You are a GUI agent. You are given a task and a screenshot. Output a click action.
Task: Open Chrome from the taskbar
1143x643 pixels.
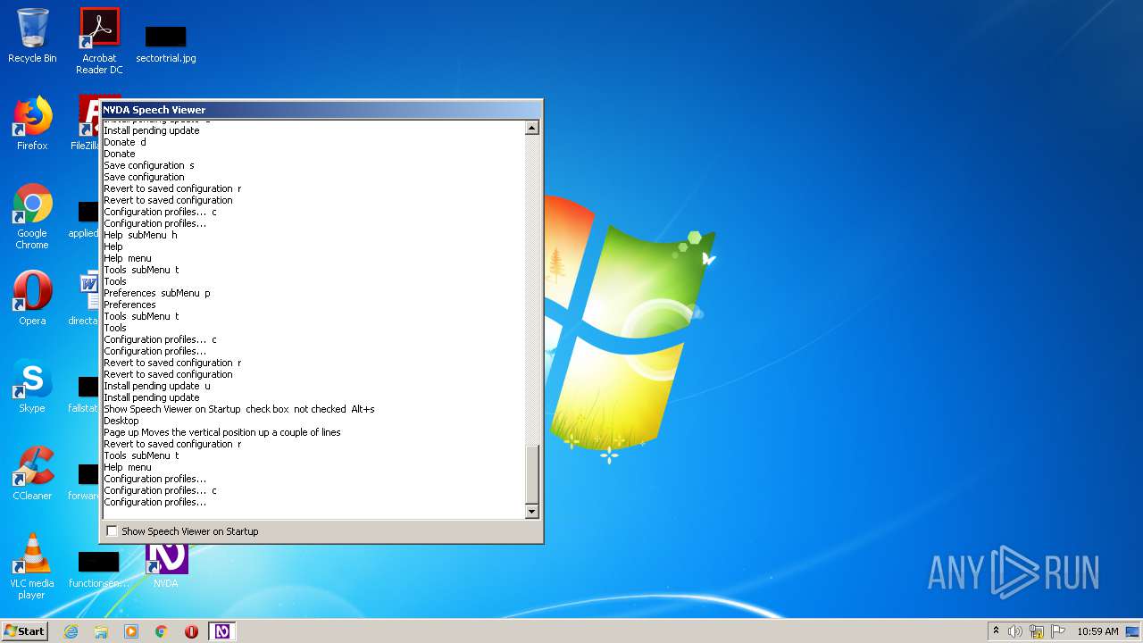pyautogui.click(x=162, y=631)
